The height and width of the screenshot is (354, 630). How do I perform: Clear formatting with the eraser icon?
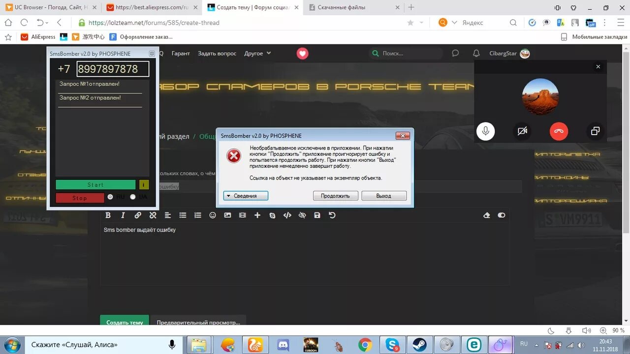487,215
